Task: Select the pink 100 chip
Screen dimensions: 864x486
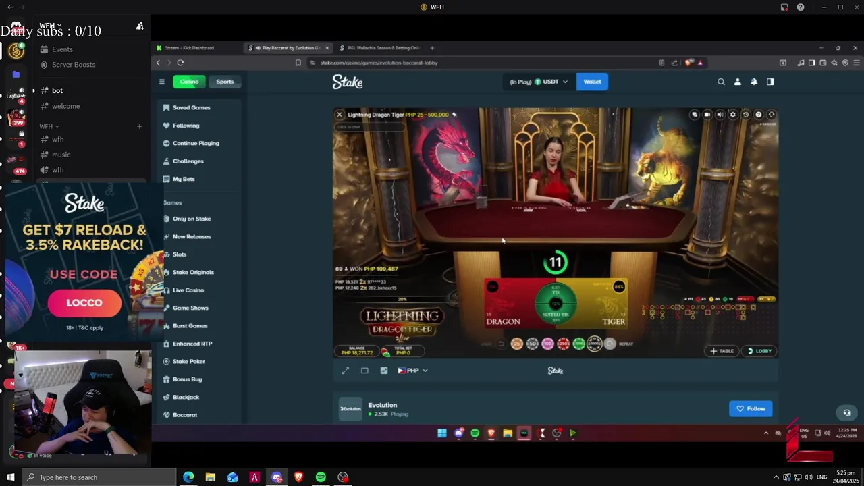Action: click(548, 344)
